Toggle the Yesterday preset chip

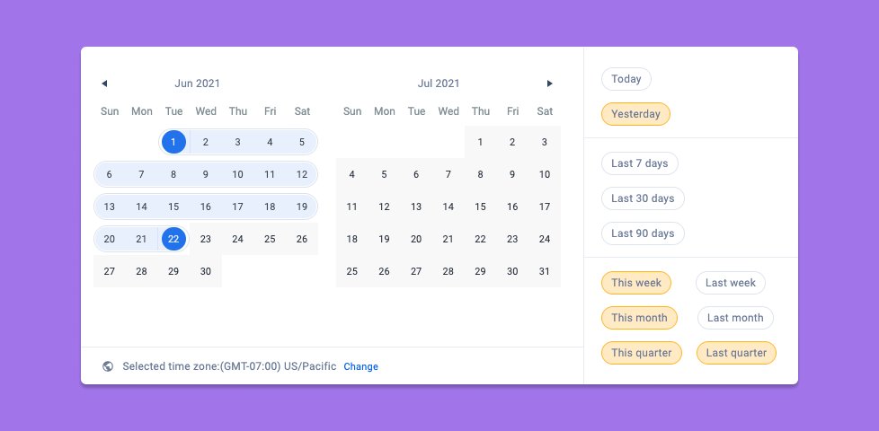[x=635, y=114]
